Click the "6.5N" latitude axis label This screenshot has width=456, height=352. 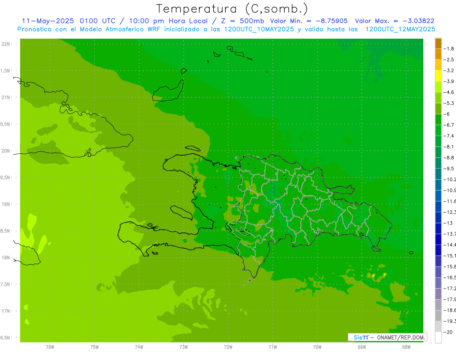point(5,338)
